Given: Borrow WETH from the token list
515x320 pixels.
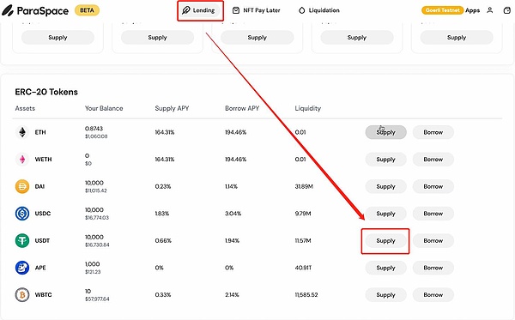Looking at the screenshot, I should 433,160.
